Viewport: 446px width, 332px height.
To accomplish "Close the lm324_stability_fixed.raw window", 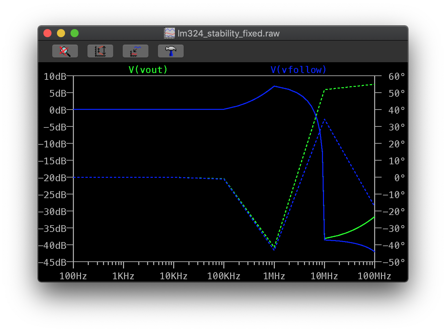I will pos(47,33).
